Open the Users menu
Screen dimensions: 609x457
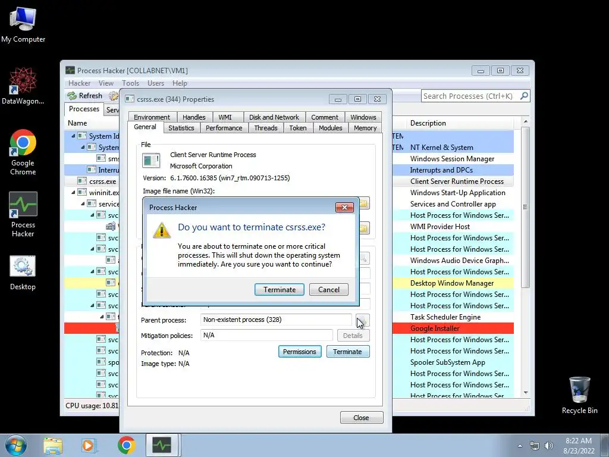pos(155,83)
